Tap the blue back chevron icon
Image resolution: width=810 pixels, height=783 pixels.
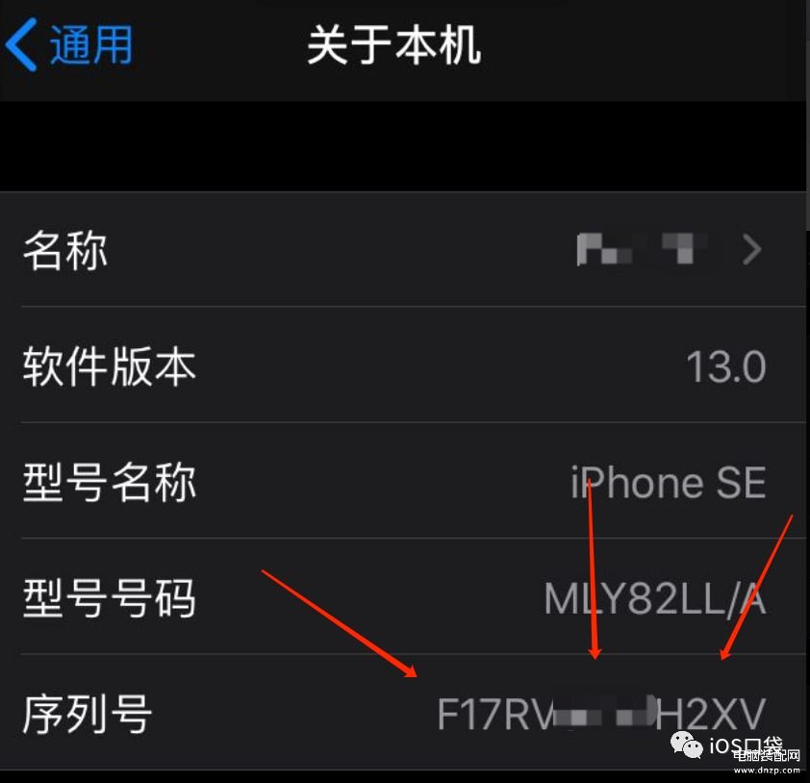click(x=21, y=44)
